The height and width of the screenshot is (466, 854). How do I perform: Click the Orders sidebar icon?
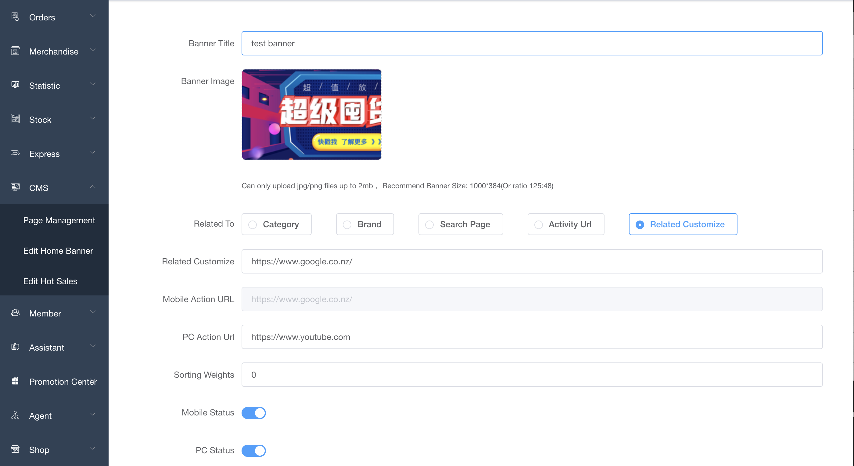[15, 16]
